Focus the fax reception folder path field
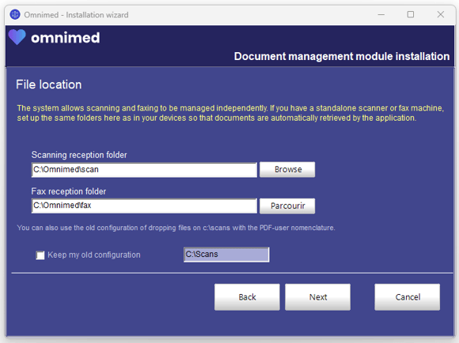 [144, 205]
